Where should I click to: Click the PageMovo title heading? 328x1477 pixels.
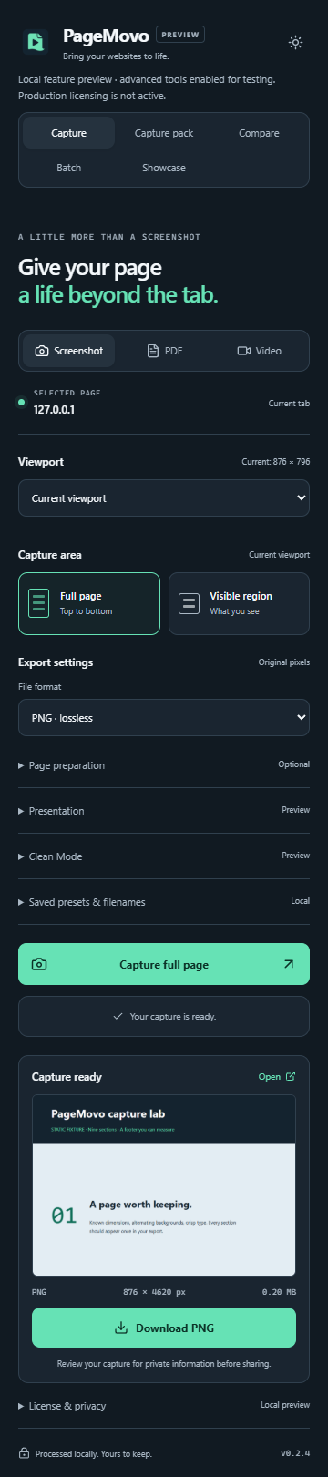click(x=106, y=36)
